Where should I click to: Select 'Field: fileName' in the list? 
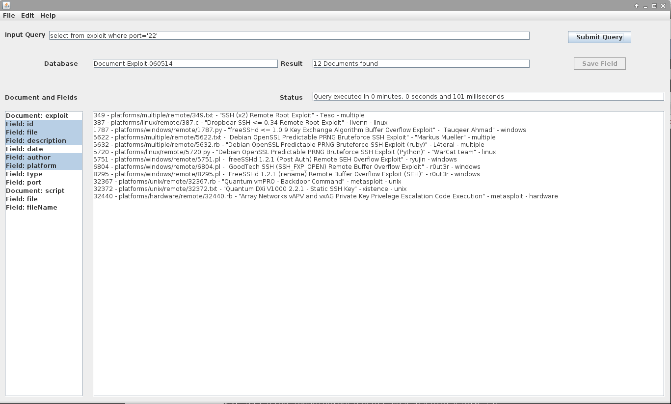pos(44,207)
